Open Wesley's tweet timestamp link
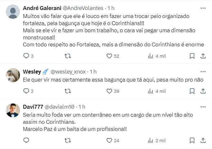This screenshot has height=149, width=212. click(93, 72)
